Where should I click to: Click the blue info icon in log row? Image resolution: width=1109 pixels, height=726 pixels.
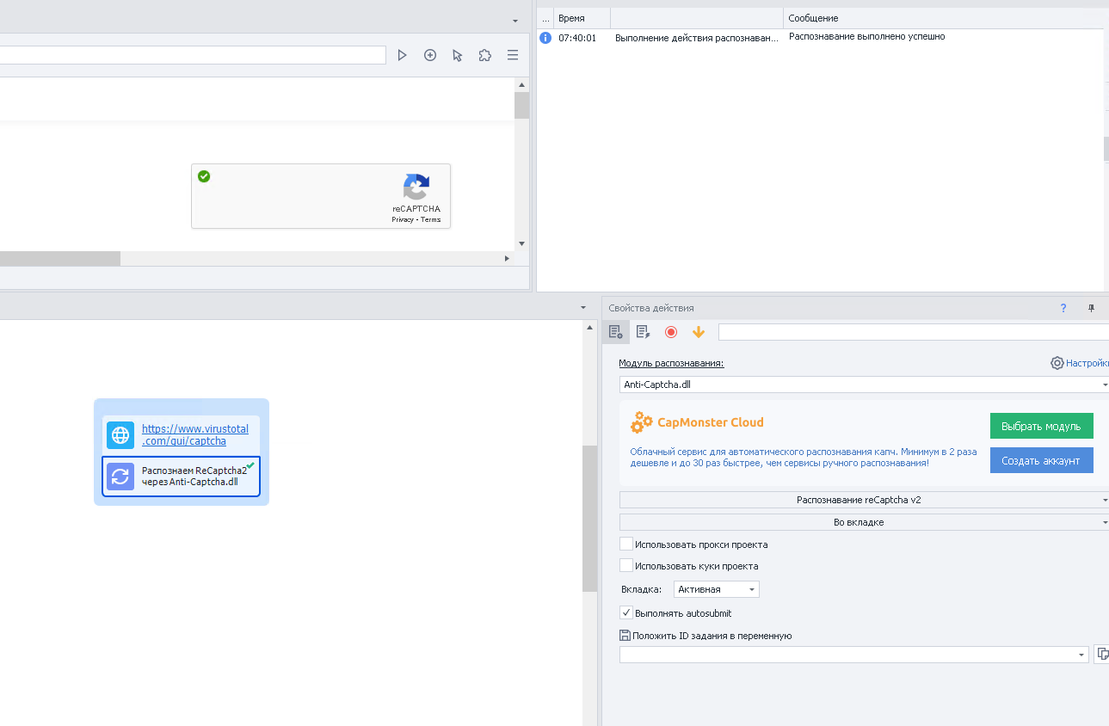point(545,37)
